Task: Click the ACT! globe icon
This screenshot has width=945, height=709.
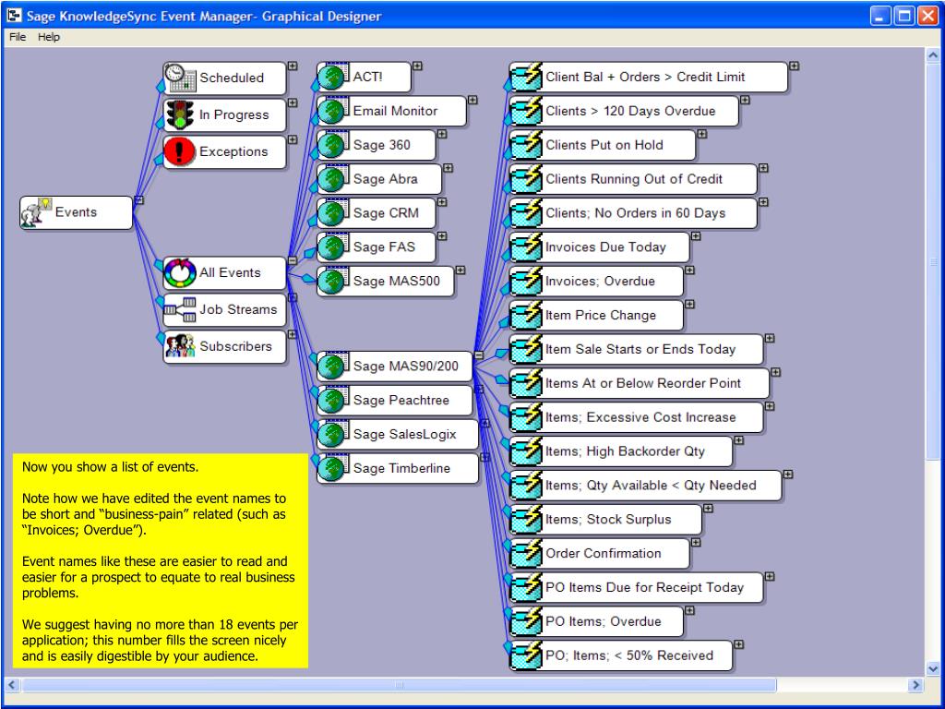Action: [333, 77]
